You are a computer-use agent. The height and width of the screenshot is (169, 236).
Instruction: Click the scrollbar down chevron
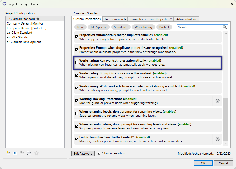click(x=226, y=143)
